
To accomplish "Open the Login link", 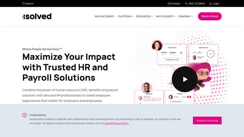I will point(214,4).
